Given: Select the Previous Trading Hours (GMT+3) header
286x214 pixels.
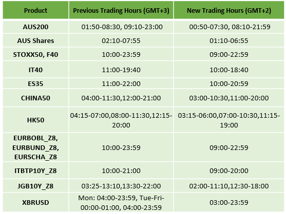Looking at the screenshot, I should 121,10.
